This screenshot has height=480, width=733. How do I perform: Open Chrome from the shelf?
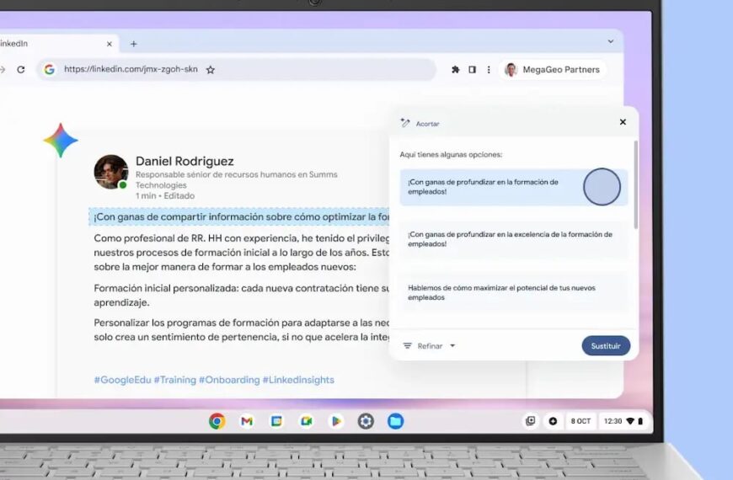pyautogui.click(x=217, y=421)
